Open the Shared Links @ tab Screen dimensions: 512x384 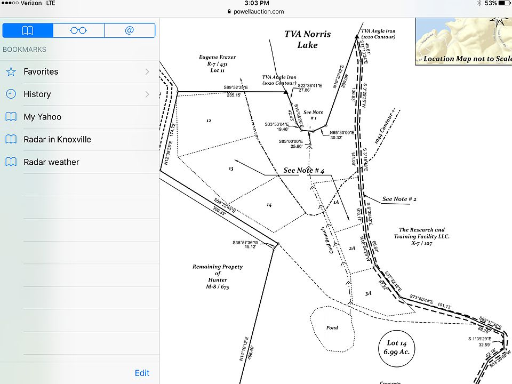tap(129, 30)
